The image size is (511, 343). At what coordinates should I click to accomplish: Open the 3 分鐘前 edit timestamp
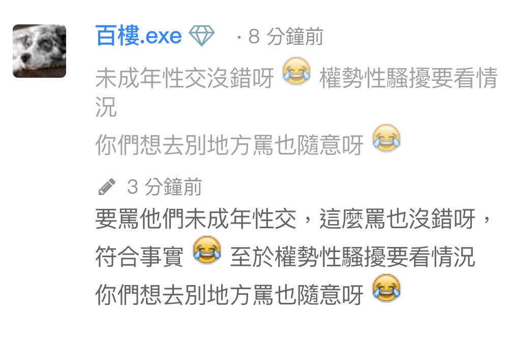click(x=164, y=186)
